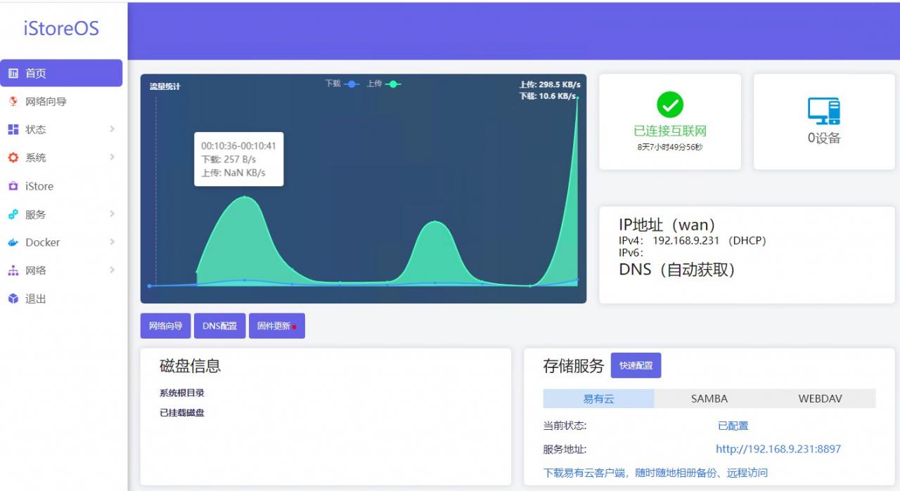This screenshot has height=491, width=900.
Task: Open the 首页 menu item
Action: [x=61, y=73]
